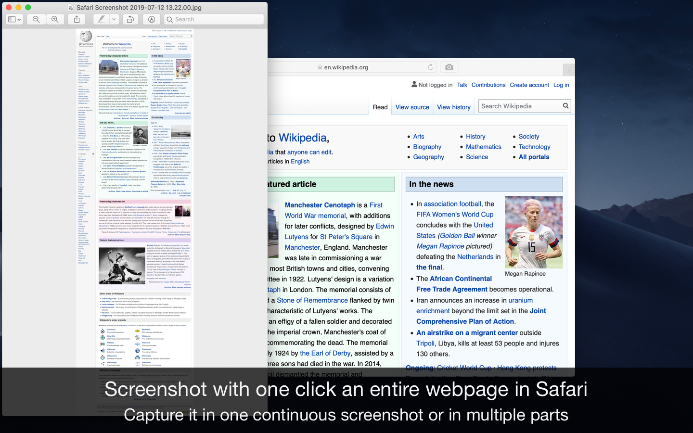Viewport: 693px width, 433px height.
Task: Open the Technology portal link
Action: 535,147
